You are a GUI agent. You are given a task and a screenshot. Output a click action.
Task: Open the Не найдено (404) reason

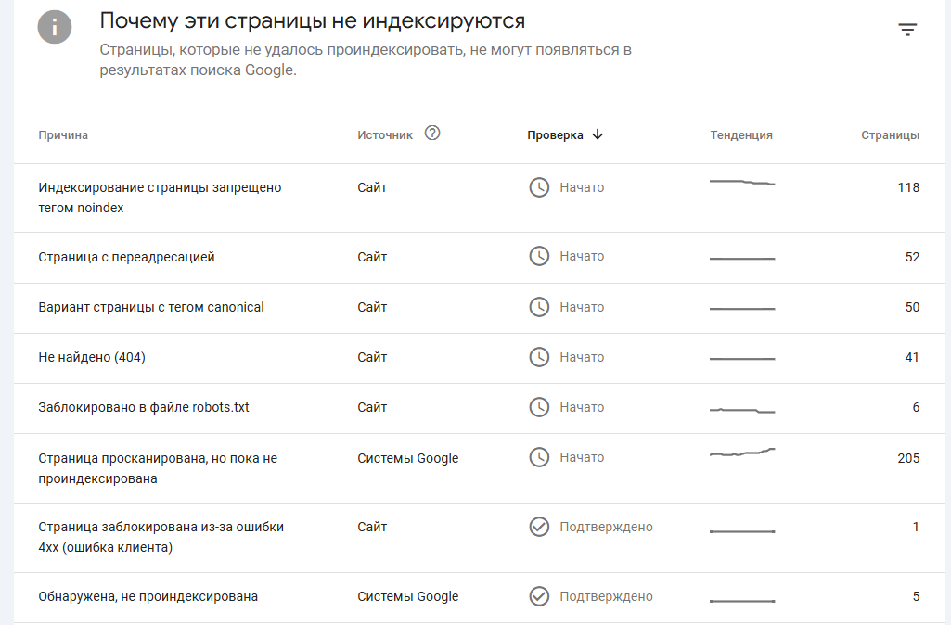click(92, 357)
